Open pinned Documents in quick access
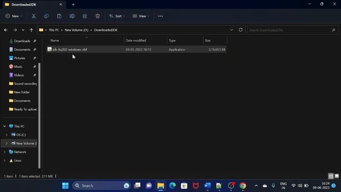The image size is (341, 192). 22,50
